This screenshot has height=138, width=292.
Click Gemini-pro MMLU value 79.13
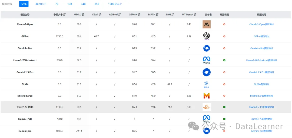coord(79,131)
